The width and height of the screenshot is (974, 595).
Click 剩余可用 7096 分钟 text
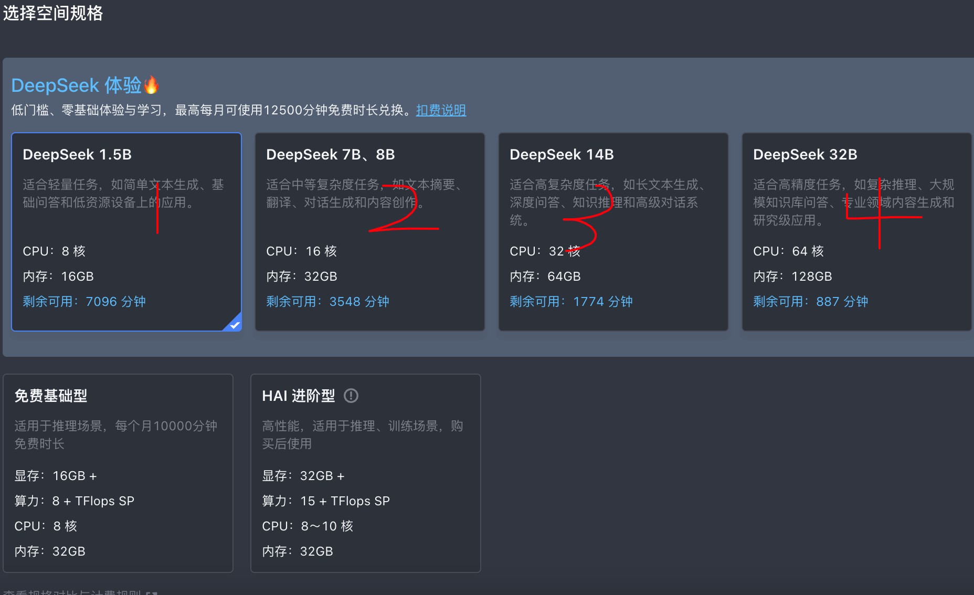[x=84, y=302]
